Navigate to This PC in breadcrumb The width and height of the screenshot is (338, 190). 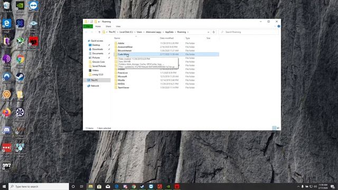[112, 32]
